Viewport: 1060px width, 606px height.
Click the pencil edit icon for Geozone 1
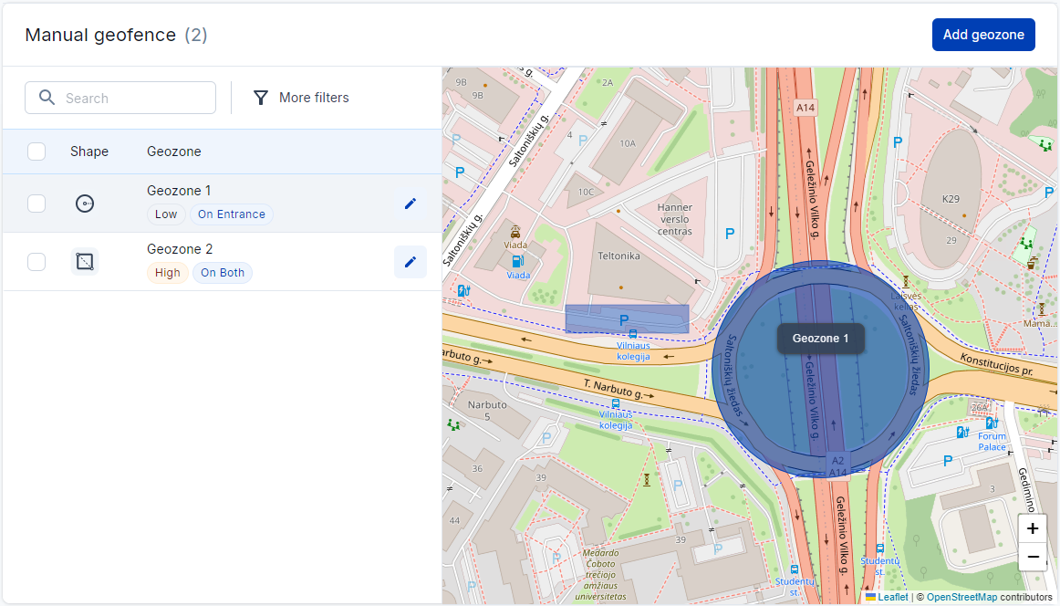pyautogui.click(x=410, y=204)
